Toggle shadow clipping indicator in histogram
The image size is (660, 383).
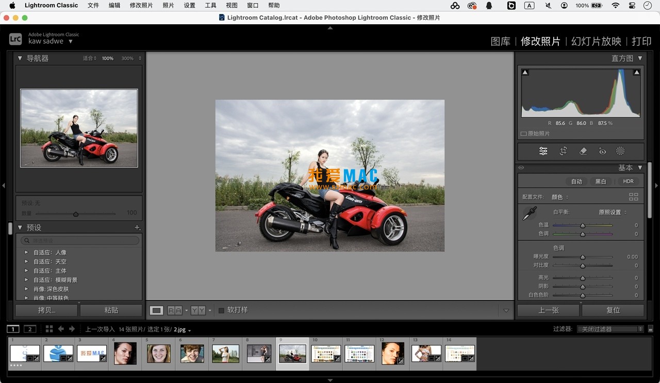pyautogui.click(x=525, y=73)
